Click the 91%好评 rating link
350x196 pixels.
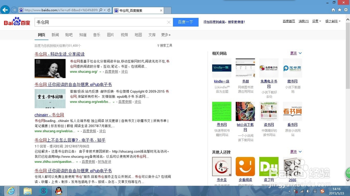(x=104, y=162)
